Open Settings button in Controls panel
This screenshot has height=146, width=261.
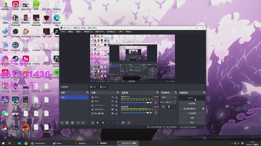click(x=192, y=118)
